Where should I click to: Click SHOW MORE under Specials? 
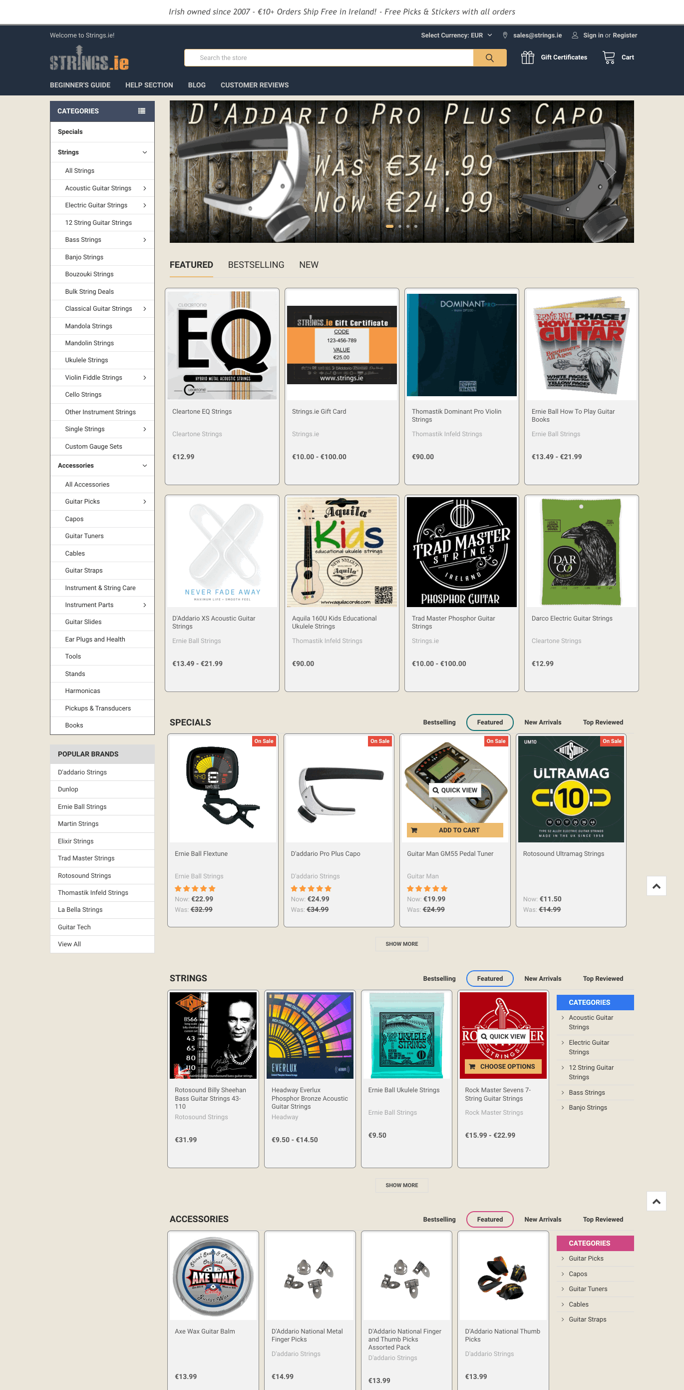pos(401,944)
